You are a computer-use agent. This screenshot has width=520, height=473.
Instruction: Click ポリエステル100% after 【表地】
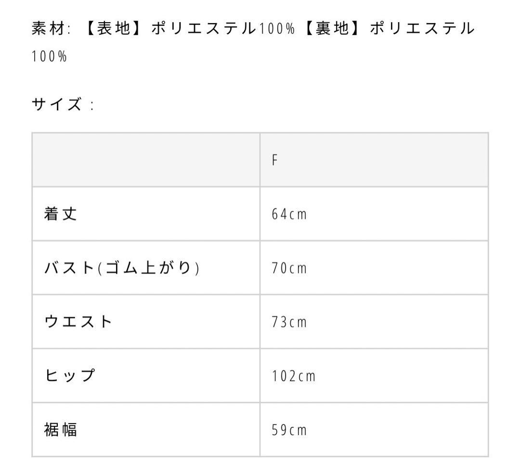click(221, 29)
